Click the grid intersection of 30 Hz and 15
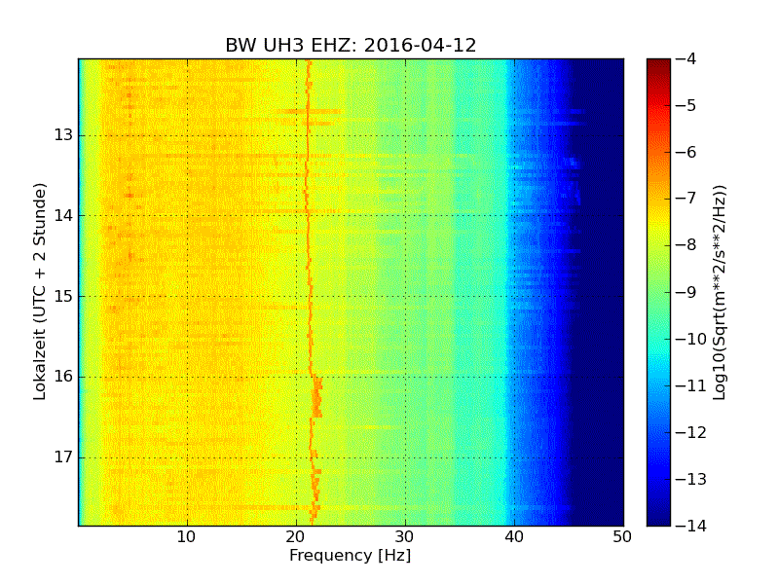The width and height of the screenshot is (779, 584). (x=405, y=296)
